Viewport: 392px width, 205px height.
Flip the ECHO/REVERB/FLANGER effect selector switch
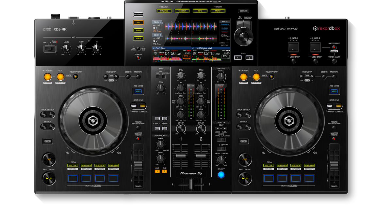[x=221, y=140]
